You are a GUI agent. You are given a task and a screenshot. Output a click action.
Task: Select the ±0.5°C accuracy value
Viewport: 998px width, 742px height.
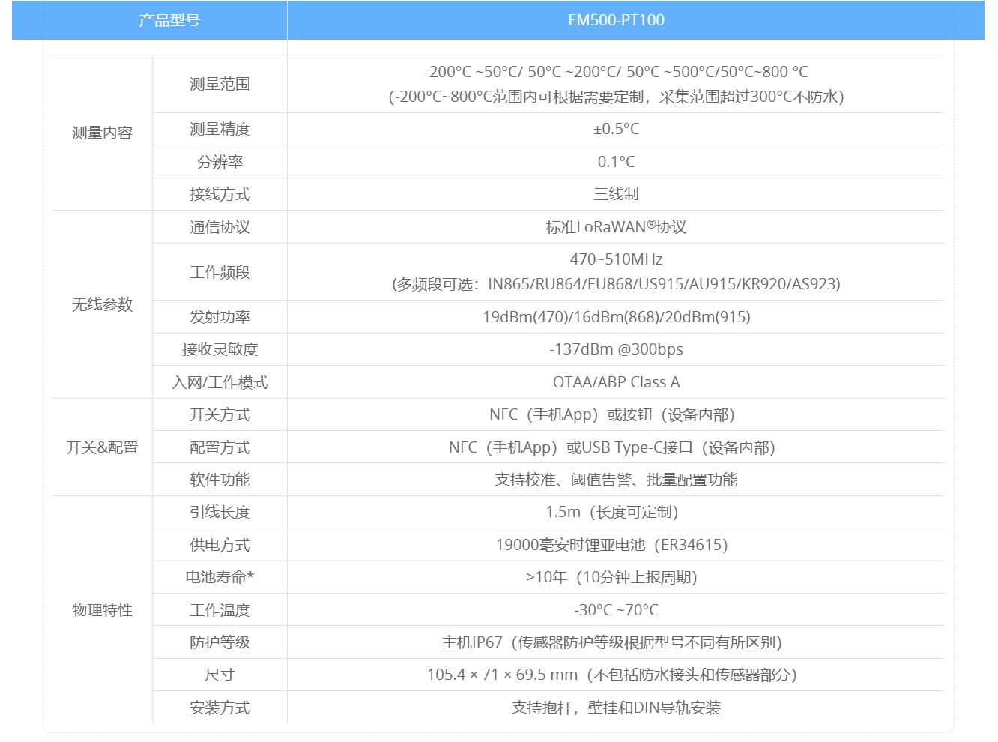pyautogui.click(x=616, y=129)
